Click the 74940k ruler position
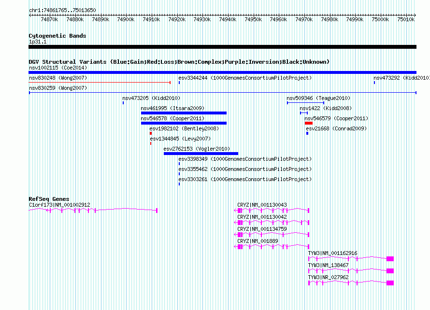This screenshot has height=310, width=430. coord(228,19)
